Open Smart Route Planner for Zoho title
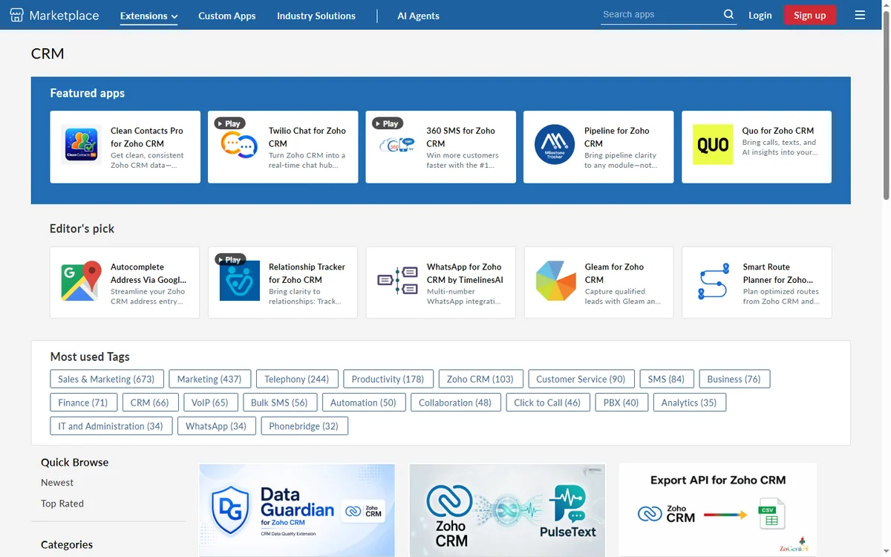The width and height of the screenshot is (891, 557). [778, 273]
